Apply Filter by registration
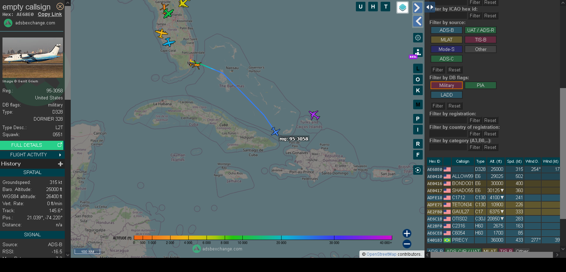566x272 pixels. (475, 121)
